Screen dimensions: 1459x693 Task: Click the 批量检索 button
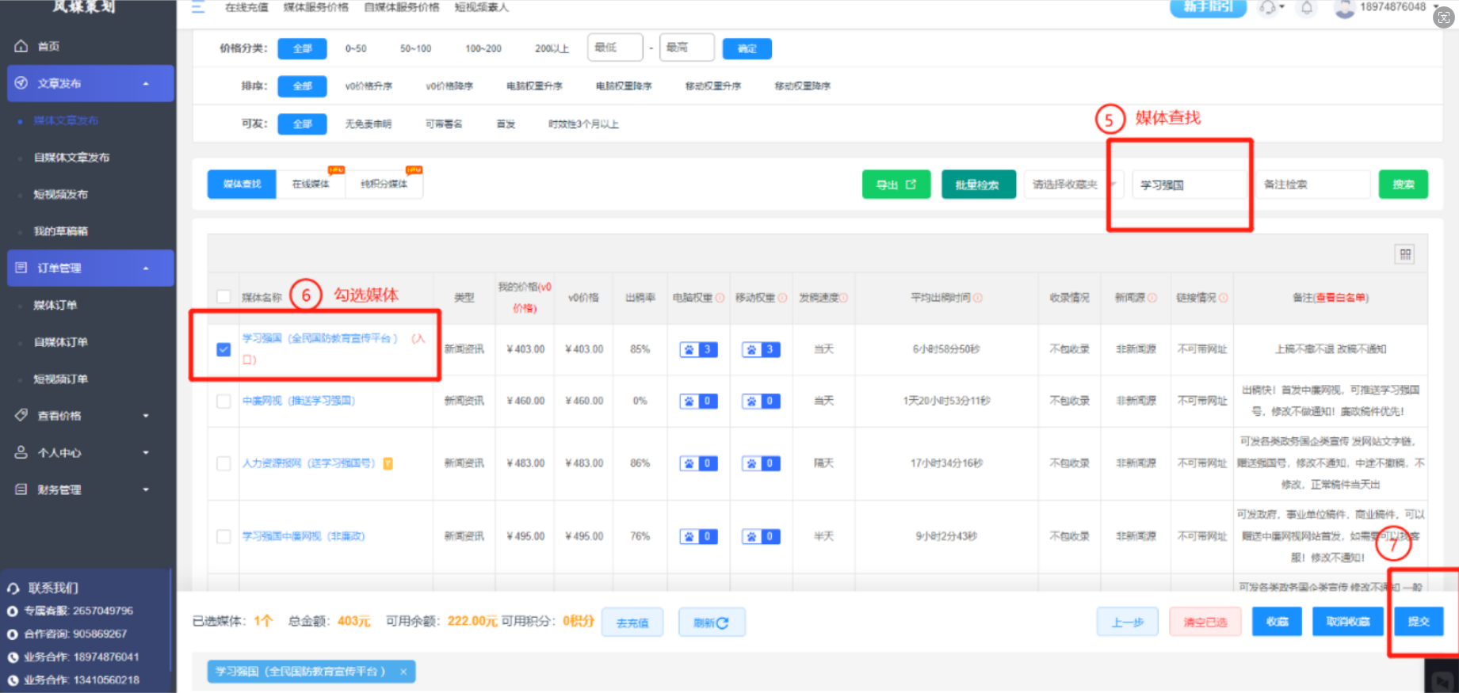pyautogui.click(x=978, y=185)
